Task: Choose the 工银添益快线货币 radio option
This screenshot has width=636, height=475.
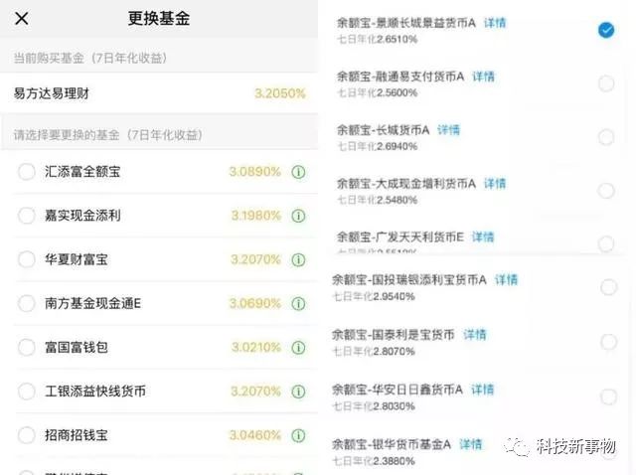Action: pyautogui.click(x=27, y=392)
